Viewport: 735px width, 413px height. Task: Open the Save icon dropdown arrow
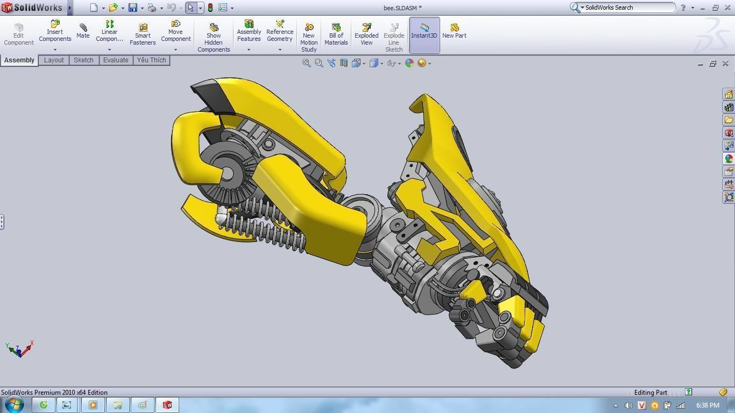(142, 8)
